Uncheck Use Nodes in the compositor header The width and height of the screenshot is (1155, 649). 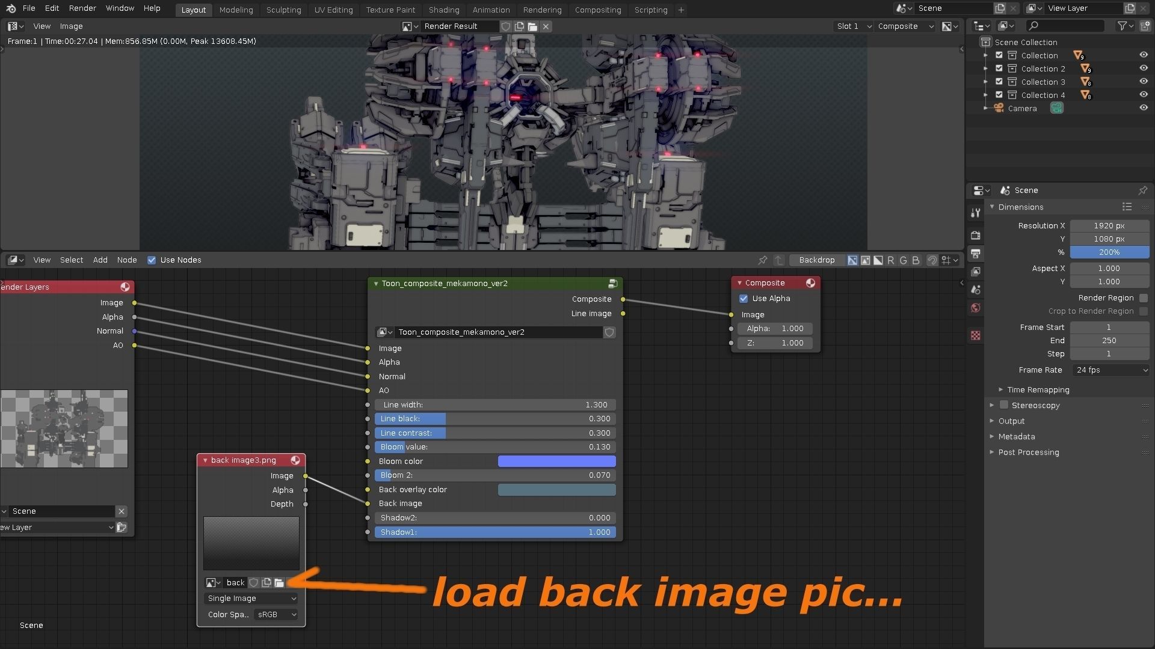(x=152, y=260)
